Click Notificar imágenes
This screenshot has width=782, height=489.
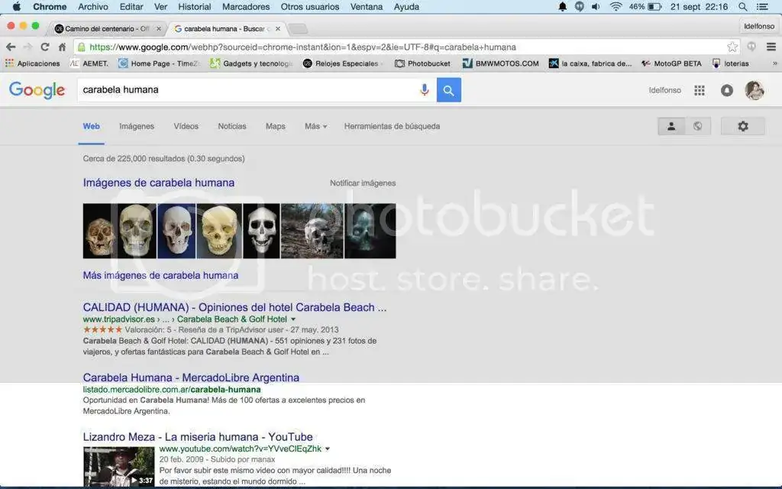tap(363, 183)
